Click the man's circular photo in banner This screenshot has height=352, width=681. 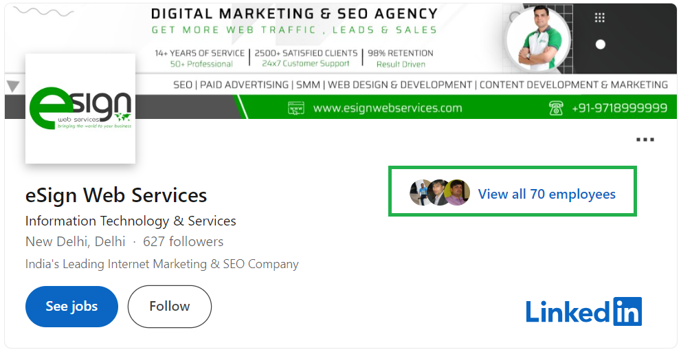(537, 38)
